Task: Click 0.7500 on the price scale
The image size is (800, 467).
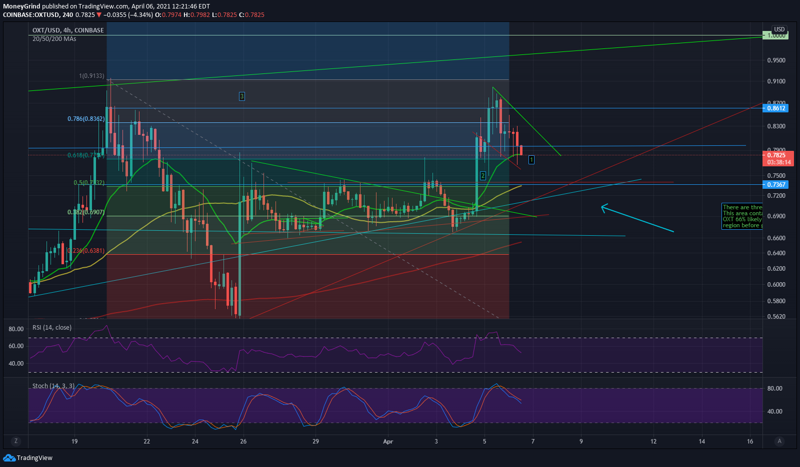Action: point(776,175)
